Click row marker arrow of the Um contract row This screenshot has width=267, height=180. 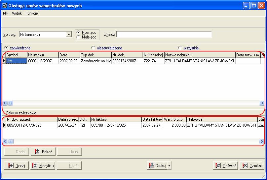4,61
